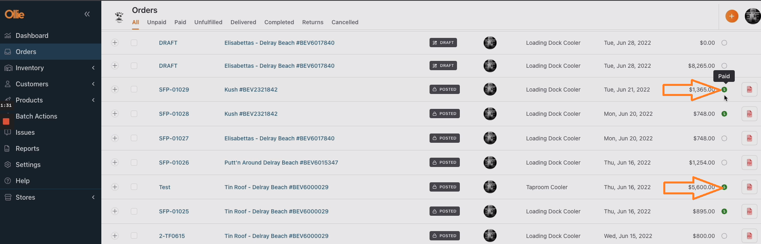Click the Taproom Cooler location text
This screenshot has width=761, height=244.
point(547,187)
